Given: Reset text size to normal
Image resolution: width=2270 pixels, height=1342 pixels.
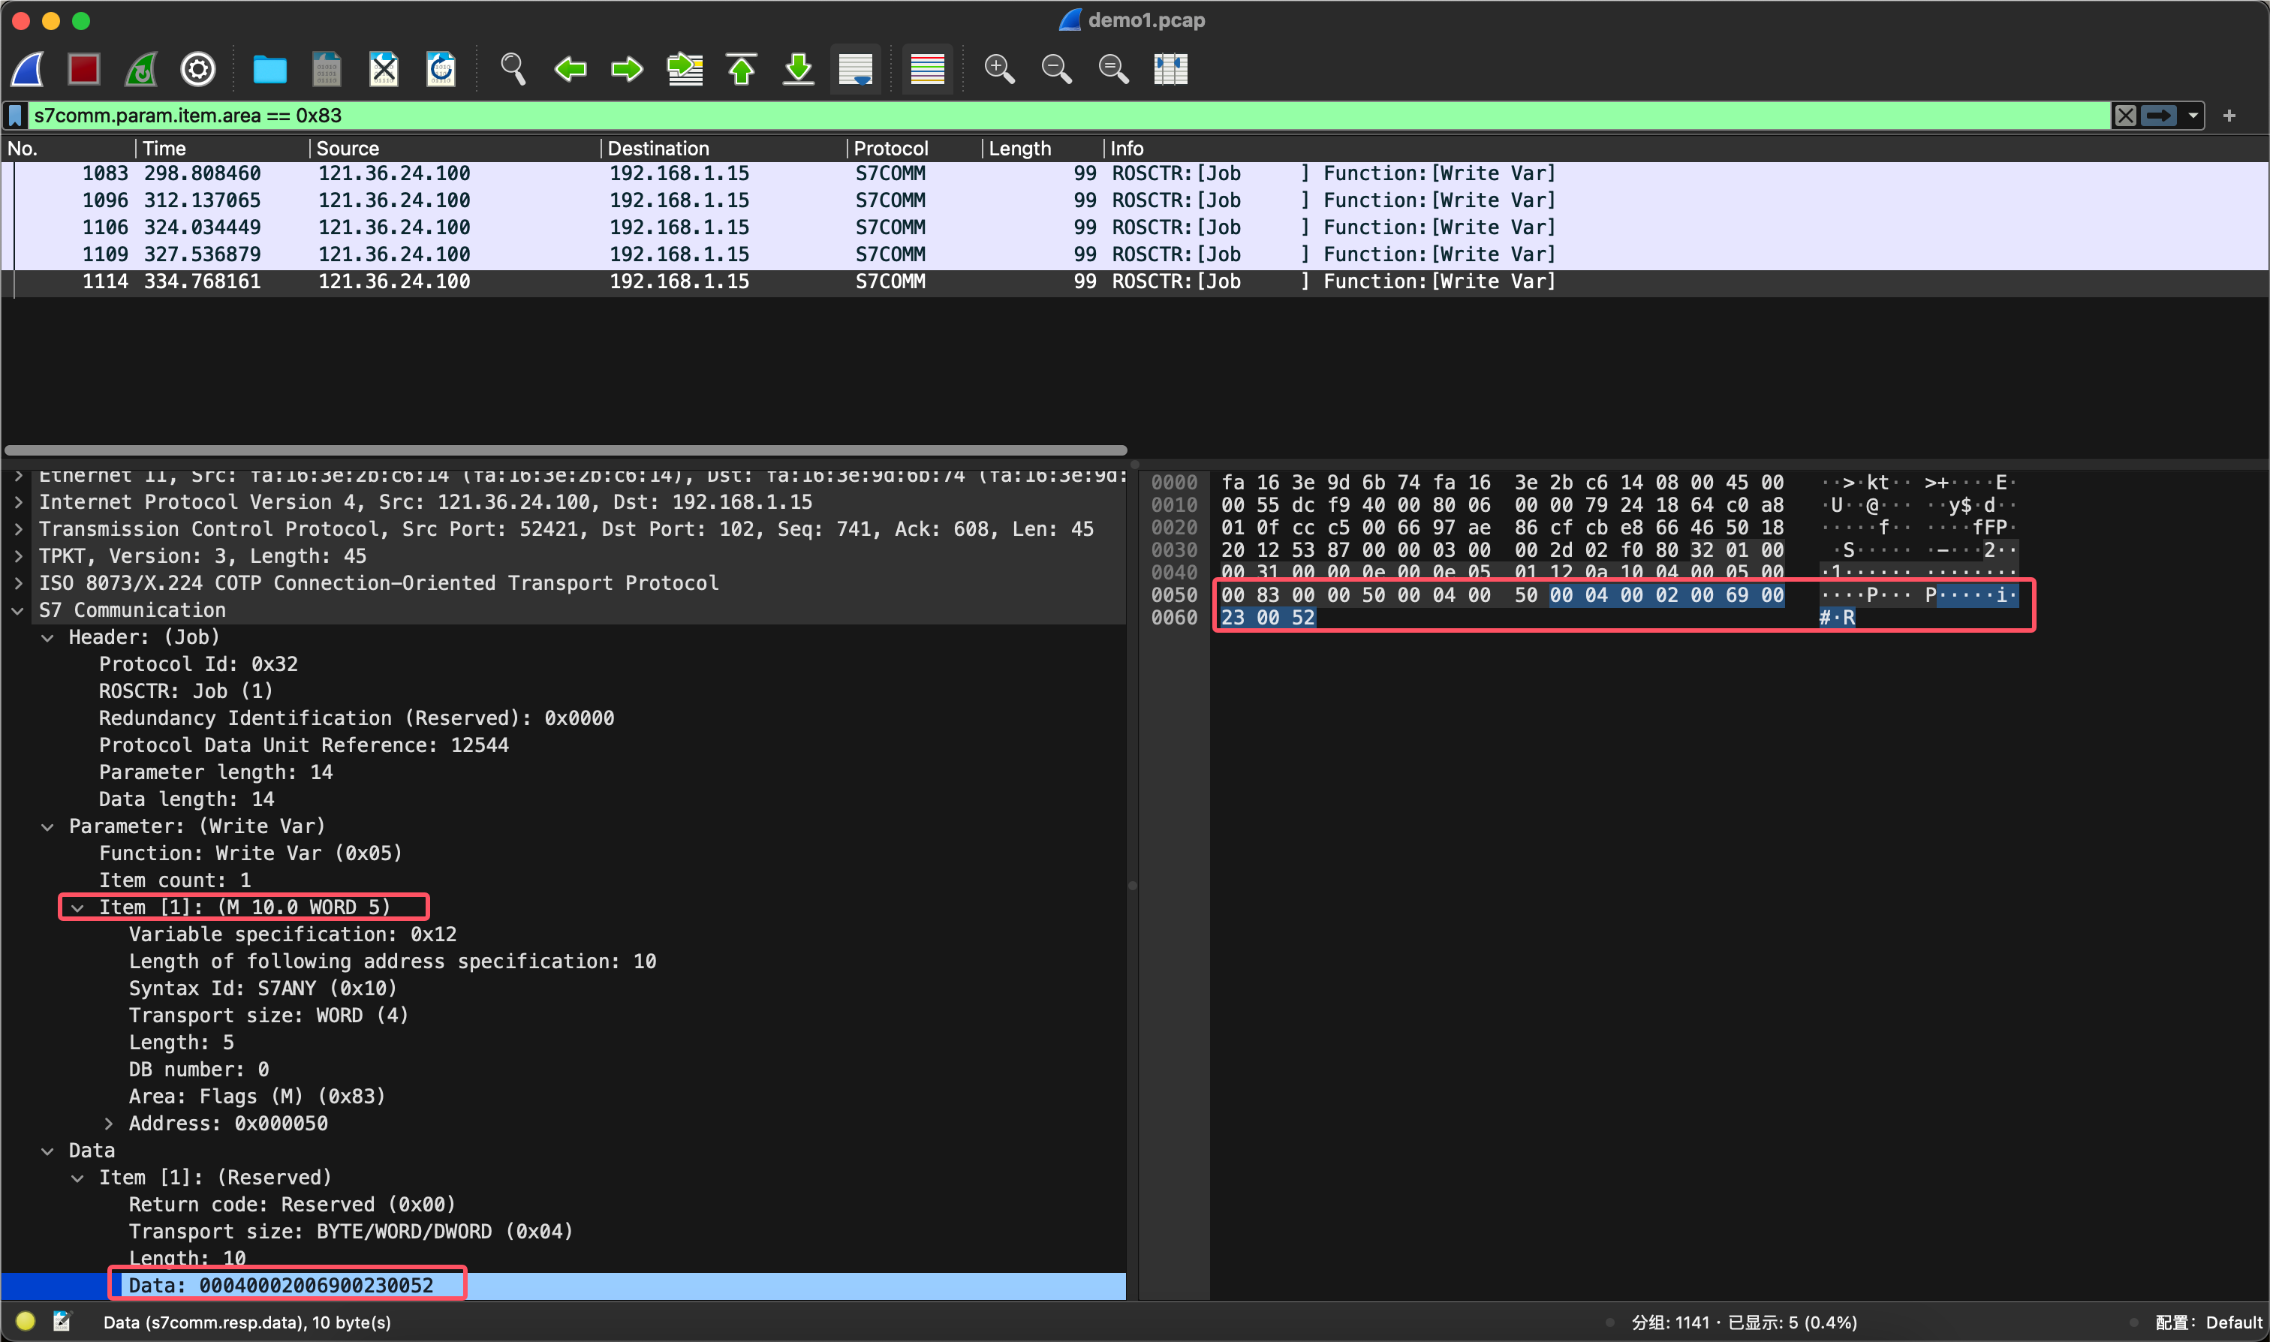Looking at the screenshot, I should (x=1113, y=69).
